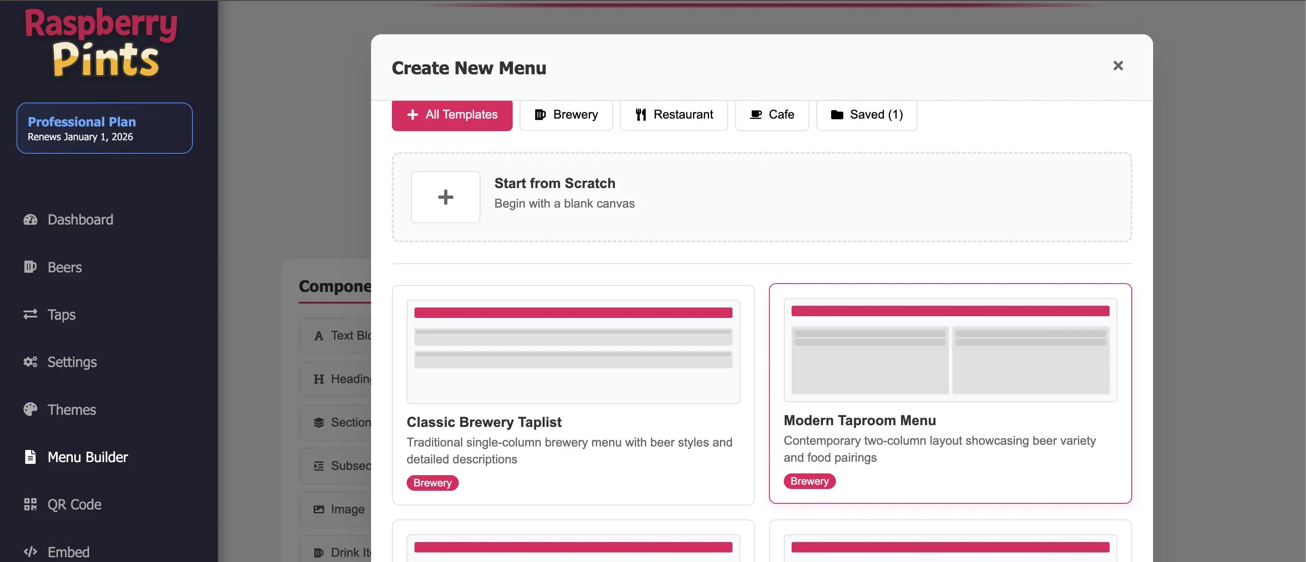Click the Modern Taproom Menu title
This screenshot has height=562, width=1306.
point(859,420)
